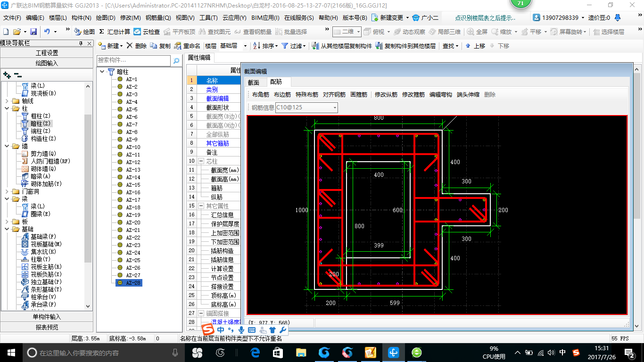Viewport: 644px width, 362px height.
Task: Open 工程设置 navigation section
Action: (47, 53)
